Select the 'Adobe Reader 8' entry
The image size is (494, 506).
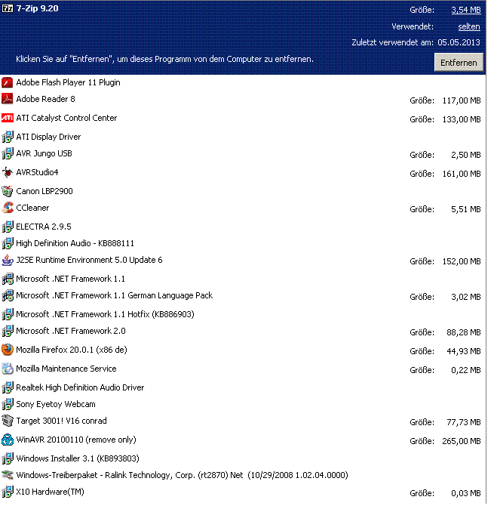point(45,99)
